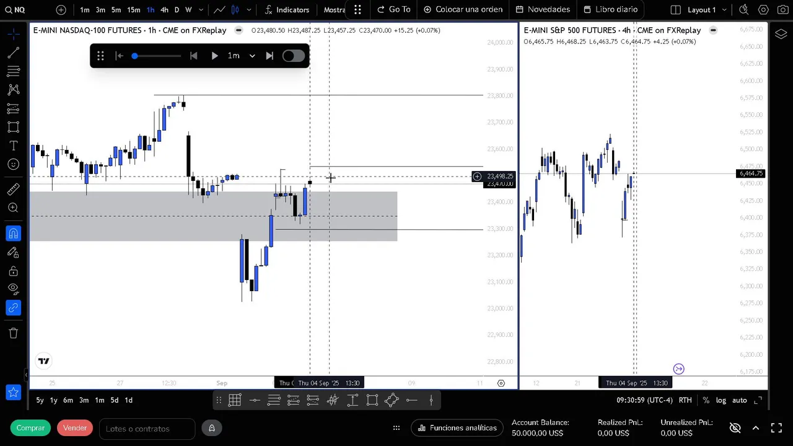The height and width of the screenshot is (446, 793).
Task: Open Libro diario journal
Action: (x=610, y=9)
